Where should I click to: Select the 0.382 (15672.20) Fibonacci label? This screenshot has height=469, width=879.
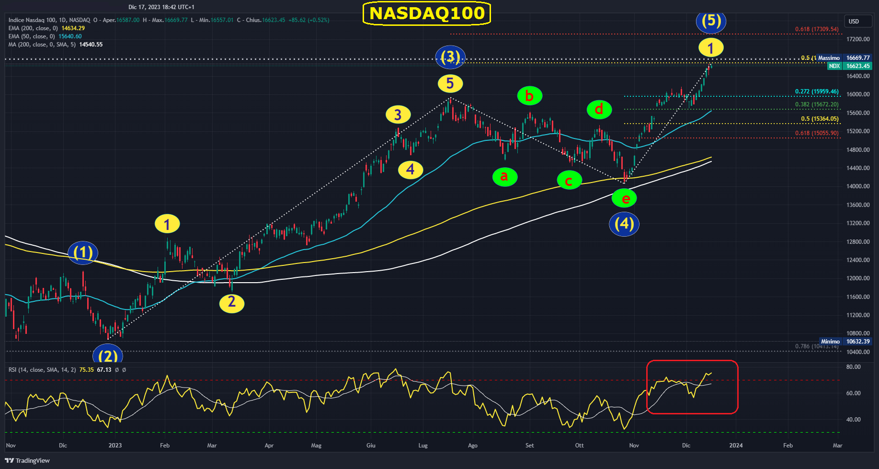(817, 104)
